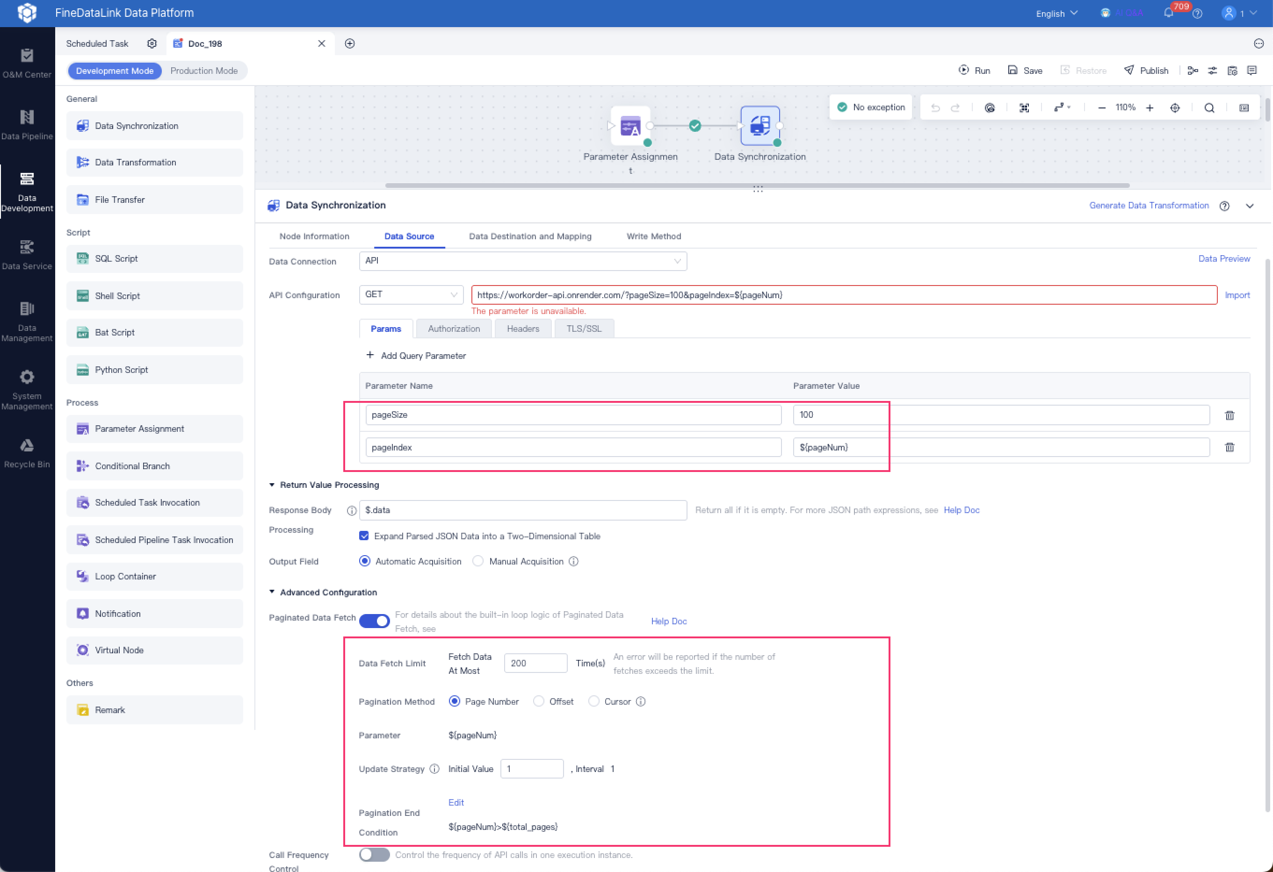
Task: Open Data Pipeline in the sidebar
Action: tap(27, 125)
